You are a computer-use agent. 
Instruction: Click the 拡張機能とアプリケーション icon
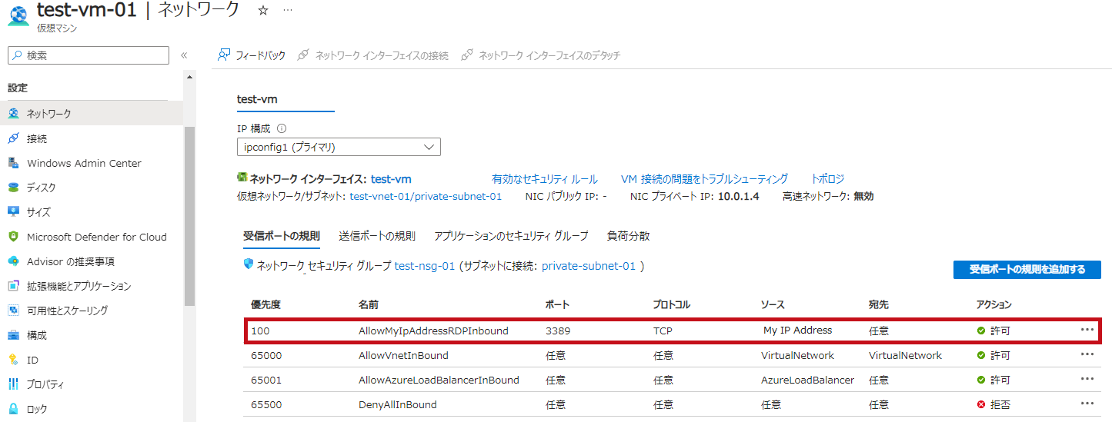(x=13, y=286)
